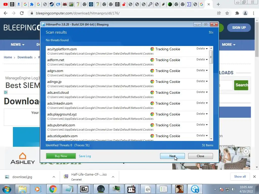Open Delete dropdown for ads.linkedin.com
Image resolution: width=259 pixels, height=194 pixels.
point(202,103)
